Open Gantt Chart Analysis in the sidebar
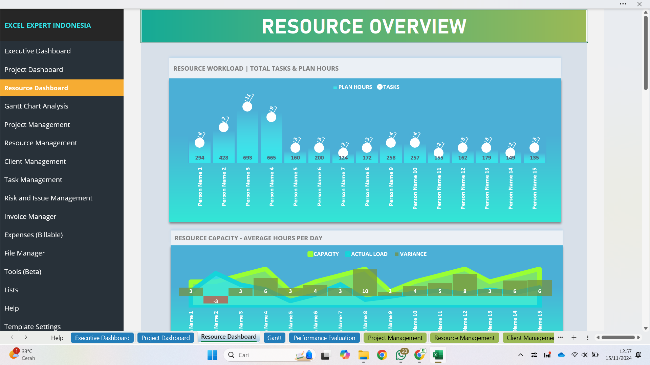 click(36, 106)
